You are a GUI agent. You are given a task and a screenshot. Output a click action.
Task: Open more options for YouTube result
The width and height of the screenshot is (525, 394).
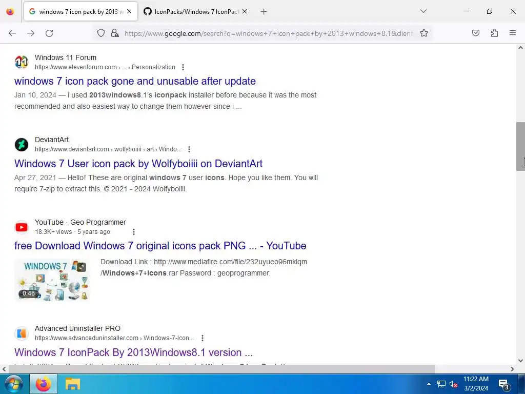(x=134, y=232)
